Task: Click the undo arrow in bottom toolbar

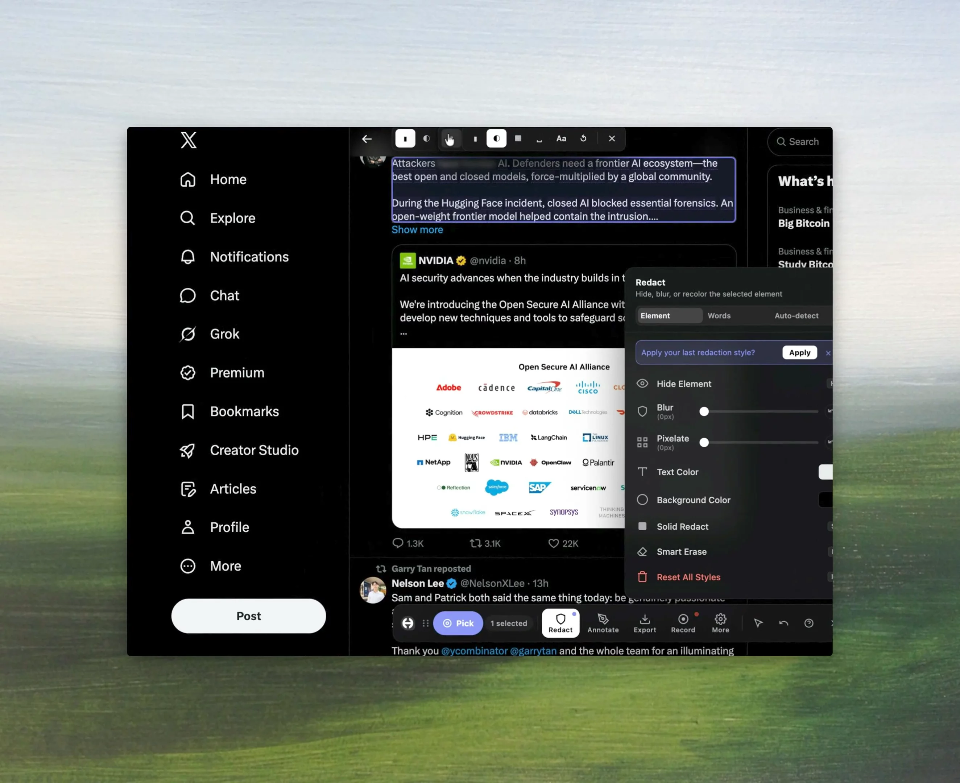Action: (x=783, y=623)
